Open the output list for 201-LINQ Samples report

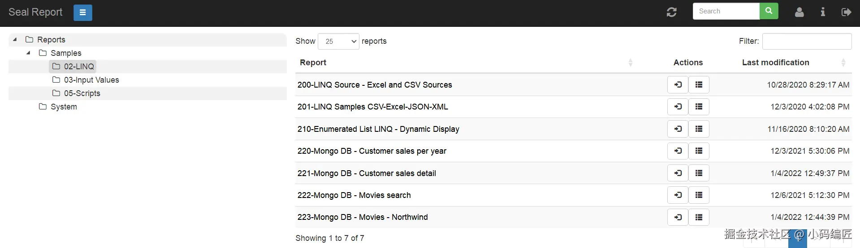point(699,106)
